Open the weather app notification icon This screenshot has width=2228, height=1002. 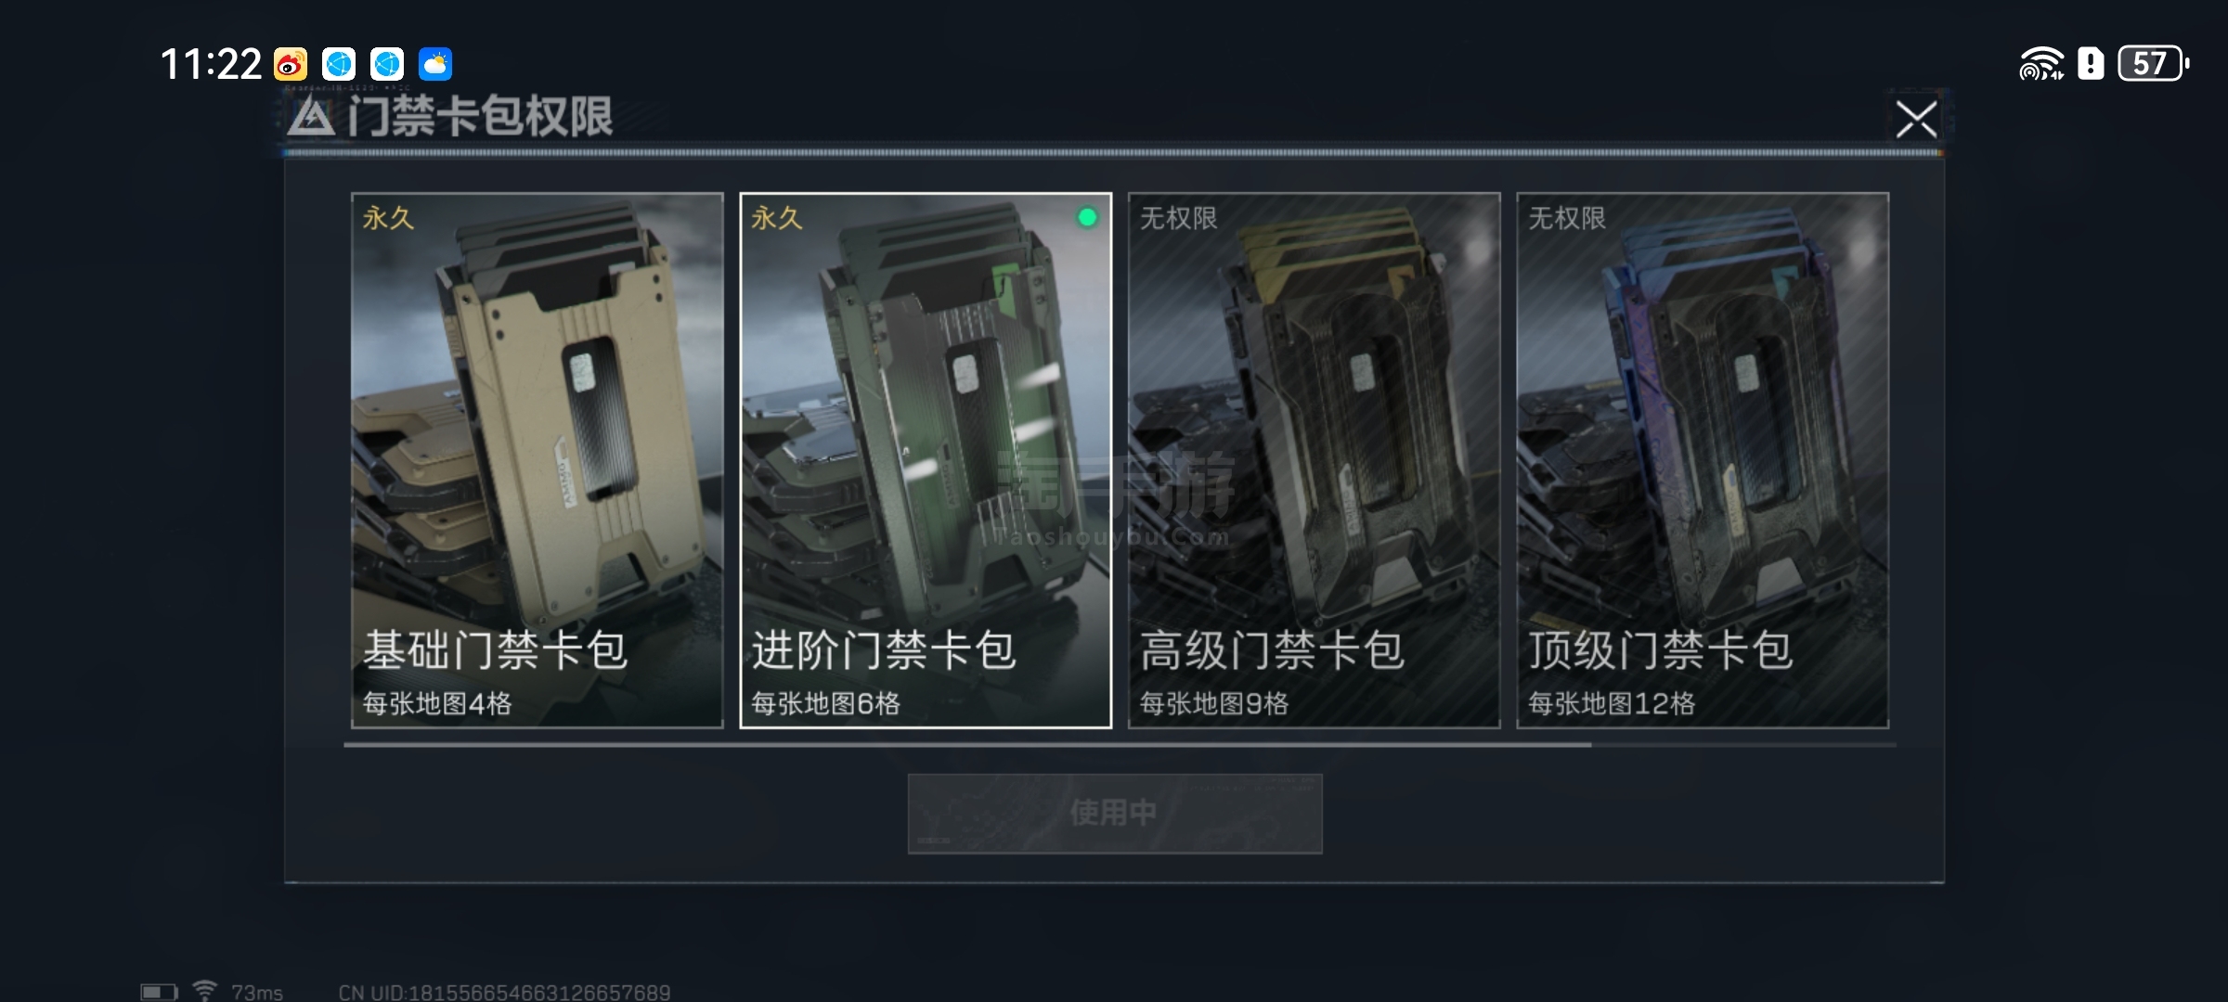pyautogui.click(x=435, y=64)
